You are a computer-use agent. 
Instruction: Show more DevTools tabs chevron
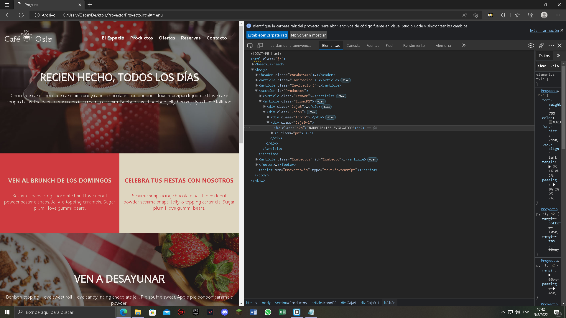pos(464,45)
